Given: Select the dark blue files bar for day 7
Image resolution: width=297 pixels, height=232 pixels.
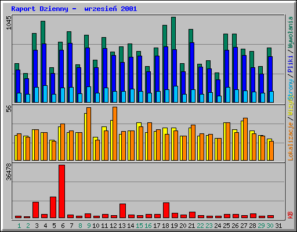Looking at the screenshot, I should pos(70,65).
